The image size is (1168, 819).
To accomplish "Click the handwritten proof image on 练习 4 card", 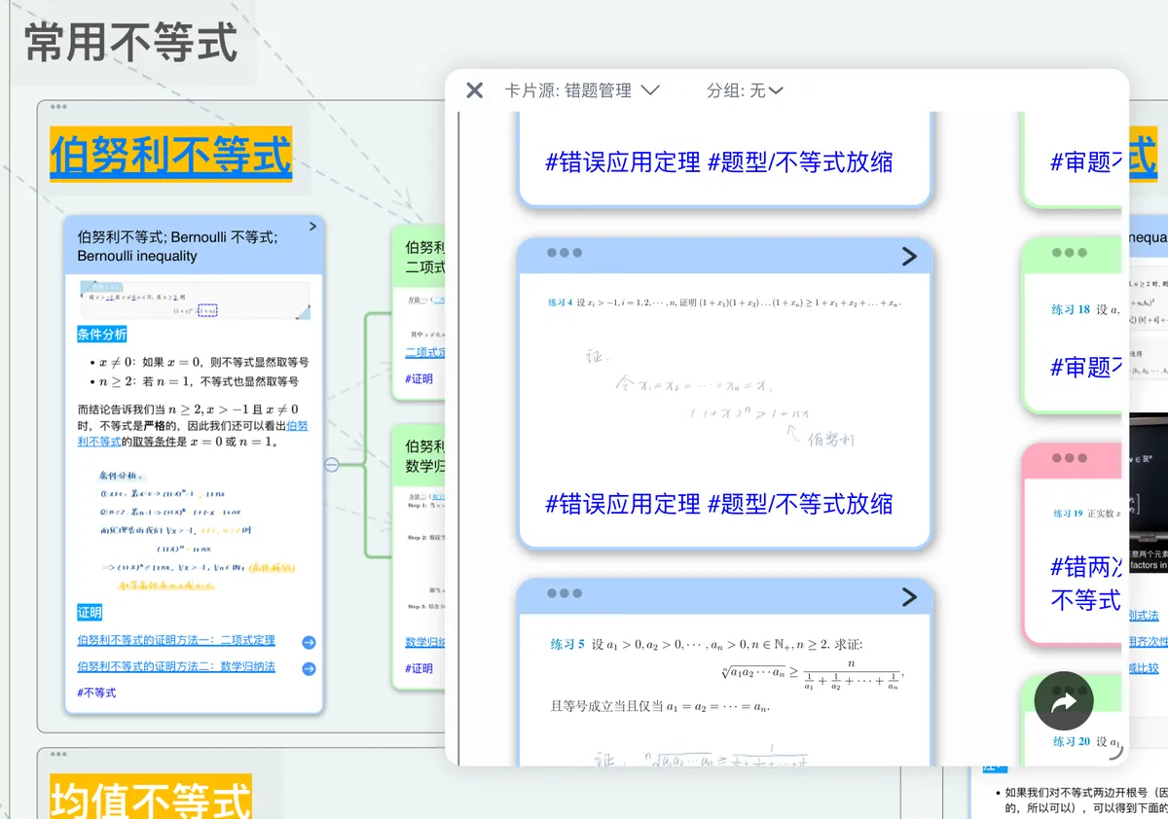I will click(721, 399).
